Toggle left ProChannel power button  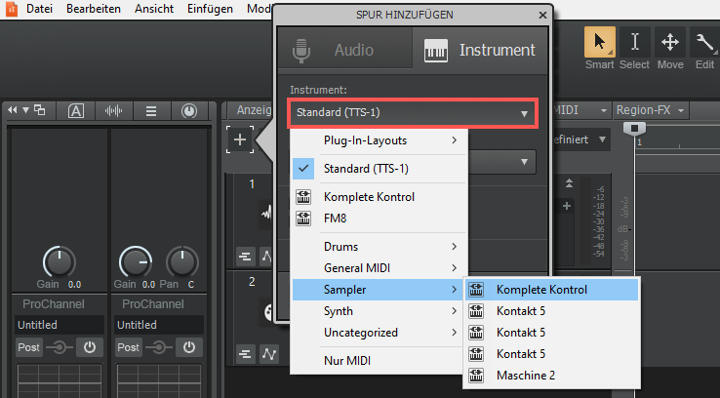(90, 347)
